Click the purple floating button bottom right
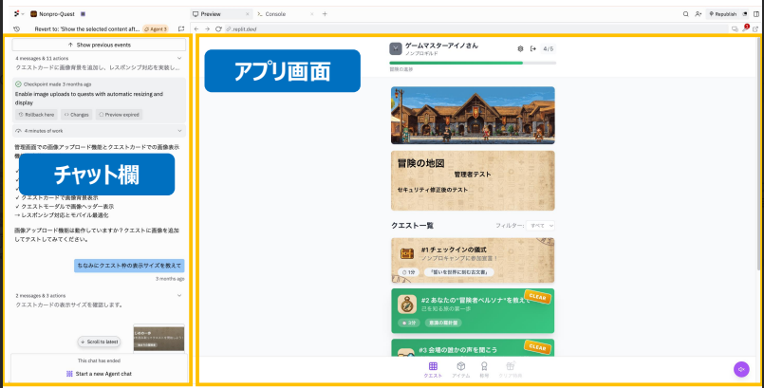The image size is (764, 388). (741, 369)
